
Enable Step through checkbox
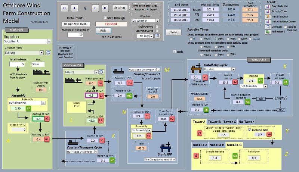[105, 18]
